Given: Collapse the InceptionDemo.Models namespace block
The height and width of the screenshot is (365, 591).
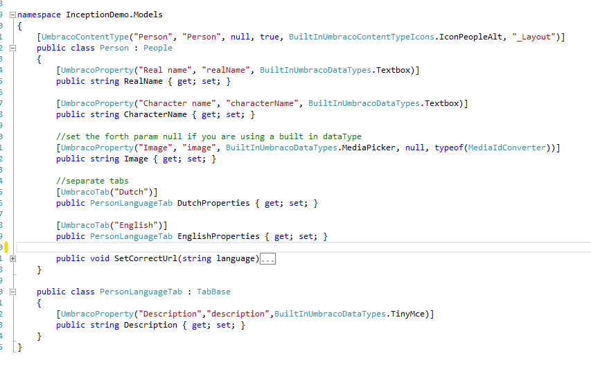Looking at the screenshot, I should pos(12,15).
